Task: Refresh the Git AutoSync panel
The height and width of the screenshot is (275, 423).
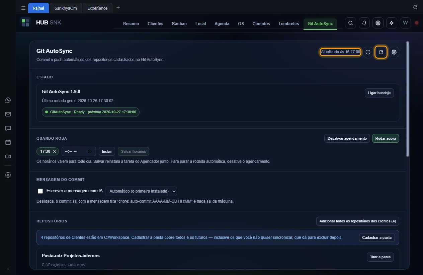Action: pos(381,52)
